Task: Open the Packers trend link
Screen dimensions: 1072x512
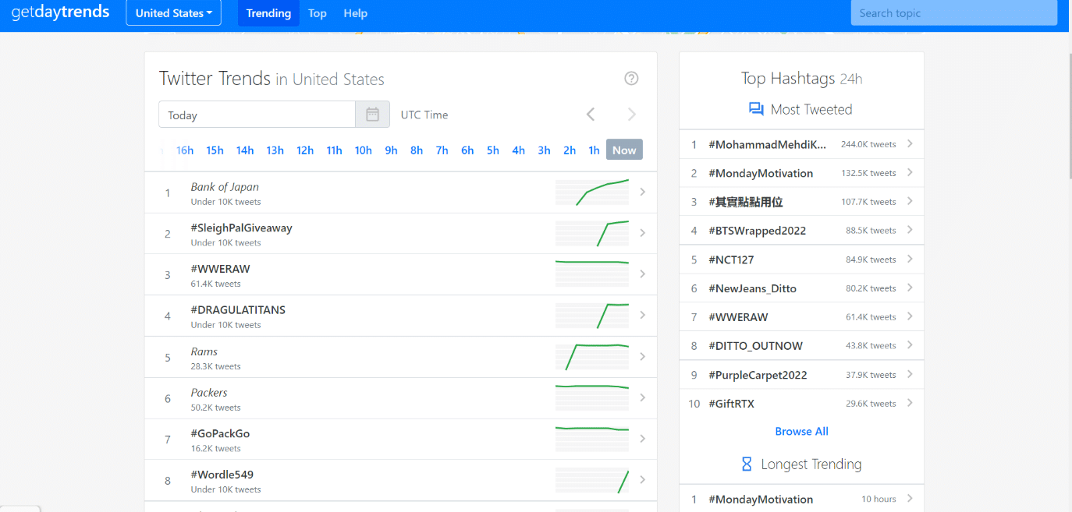Action: pyautogui.click(x=209, y=393)
